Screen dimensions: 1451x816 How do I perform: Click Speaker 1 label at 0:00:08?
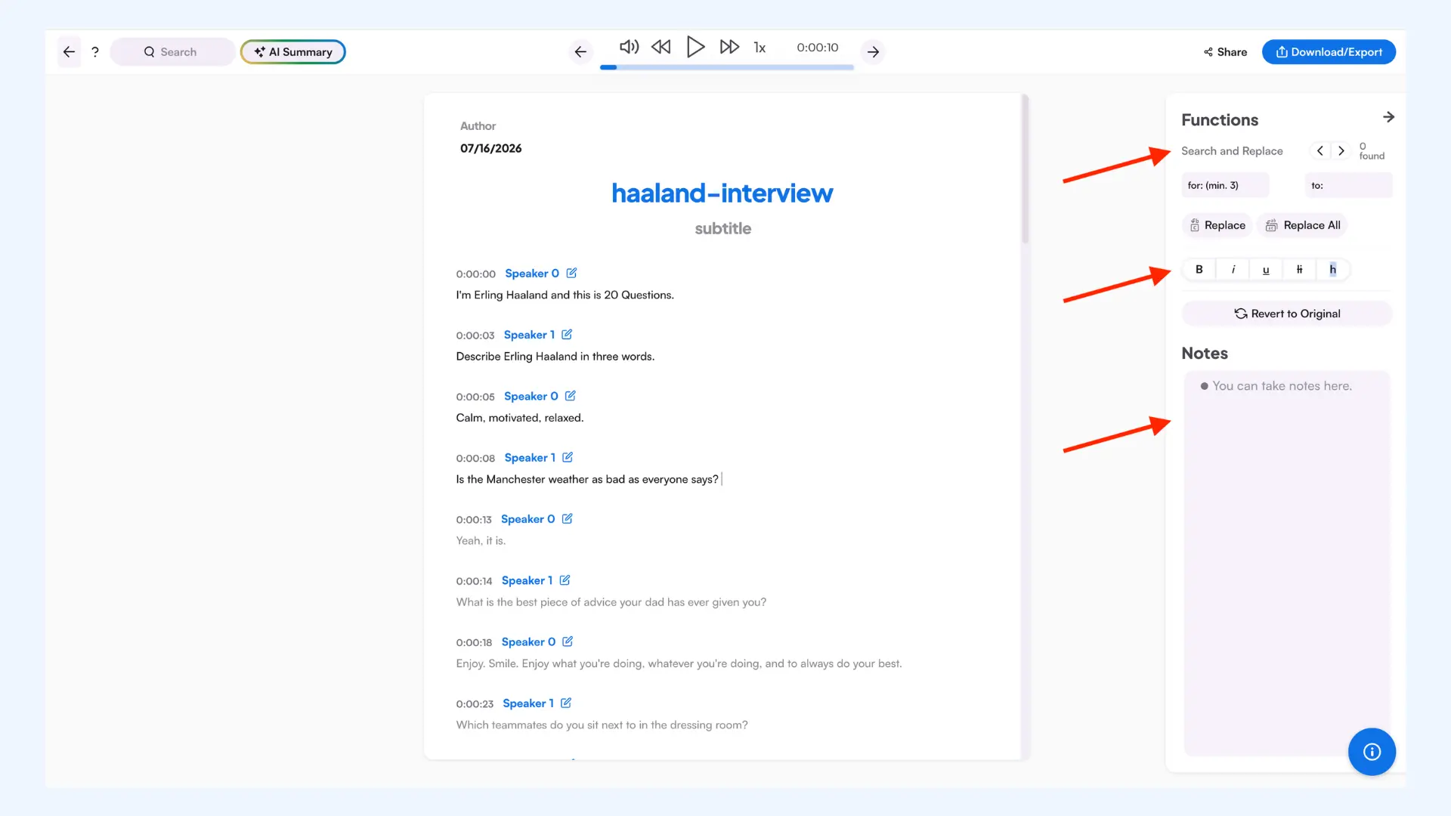point(530,458)
